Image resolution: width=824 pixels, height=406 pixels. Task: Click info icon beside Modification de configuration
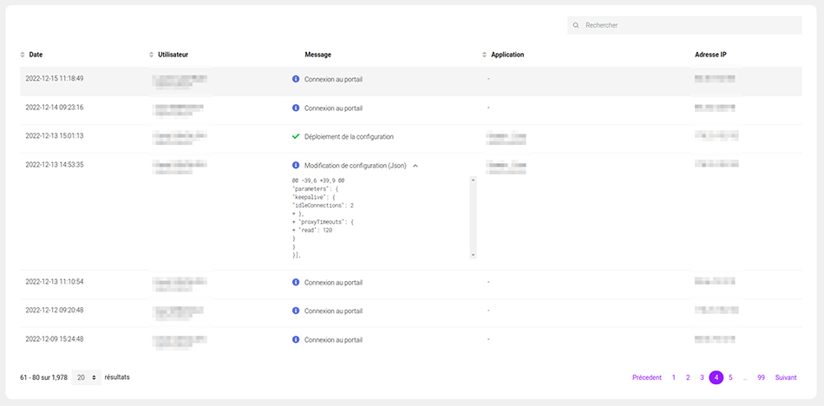pos(296,165)
